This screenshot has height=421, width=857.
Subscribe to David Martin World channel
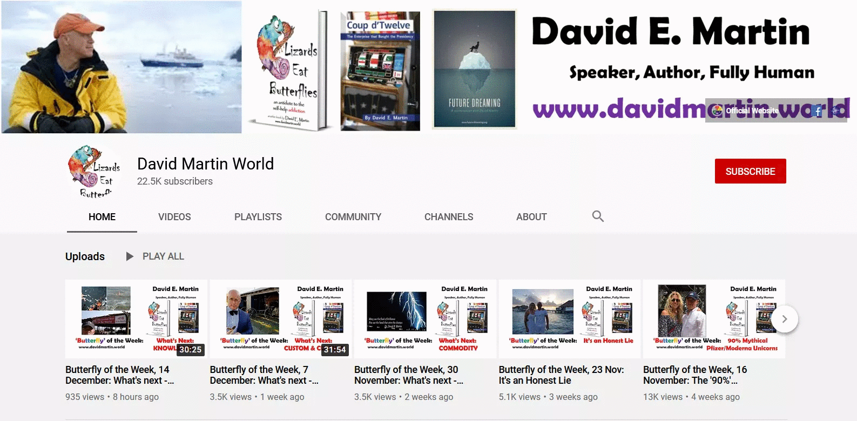(750, 171)
